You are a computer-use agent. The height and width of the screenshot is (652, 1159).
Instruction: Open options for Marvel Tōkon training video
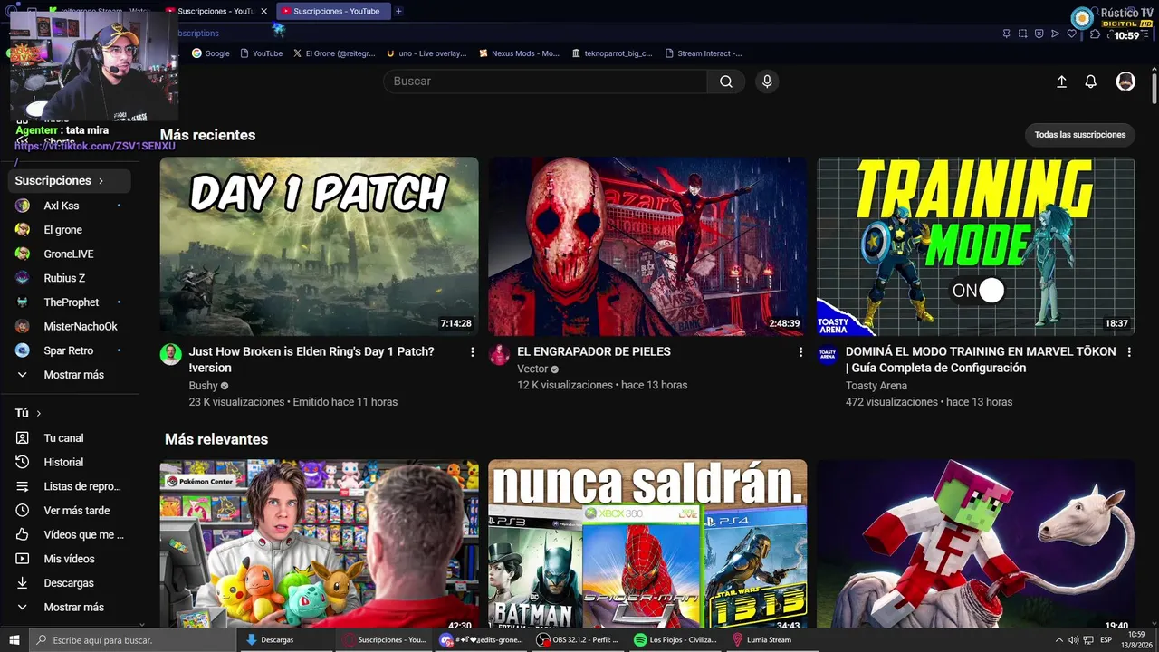coord(1129,352)
